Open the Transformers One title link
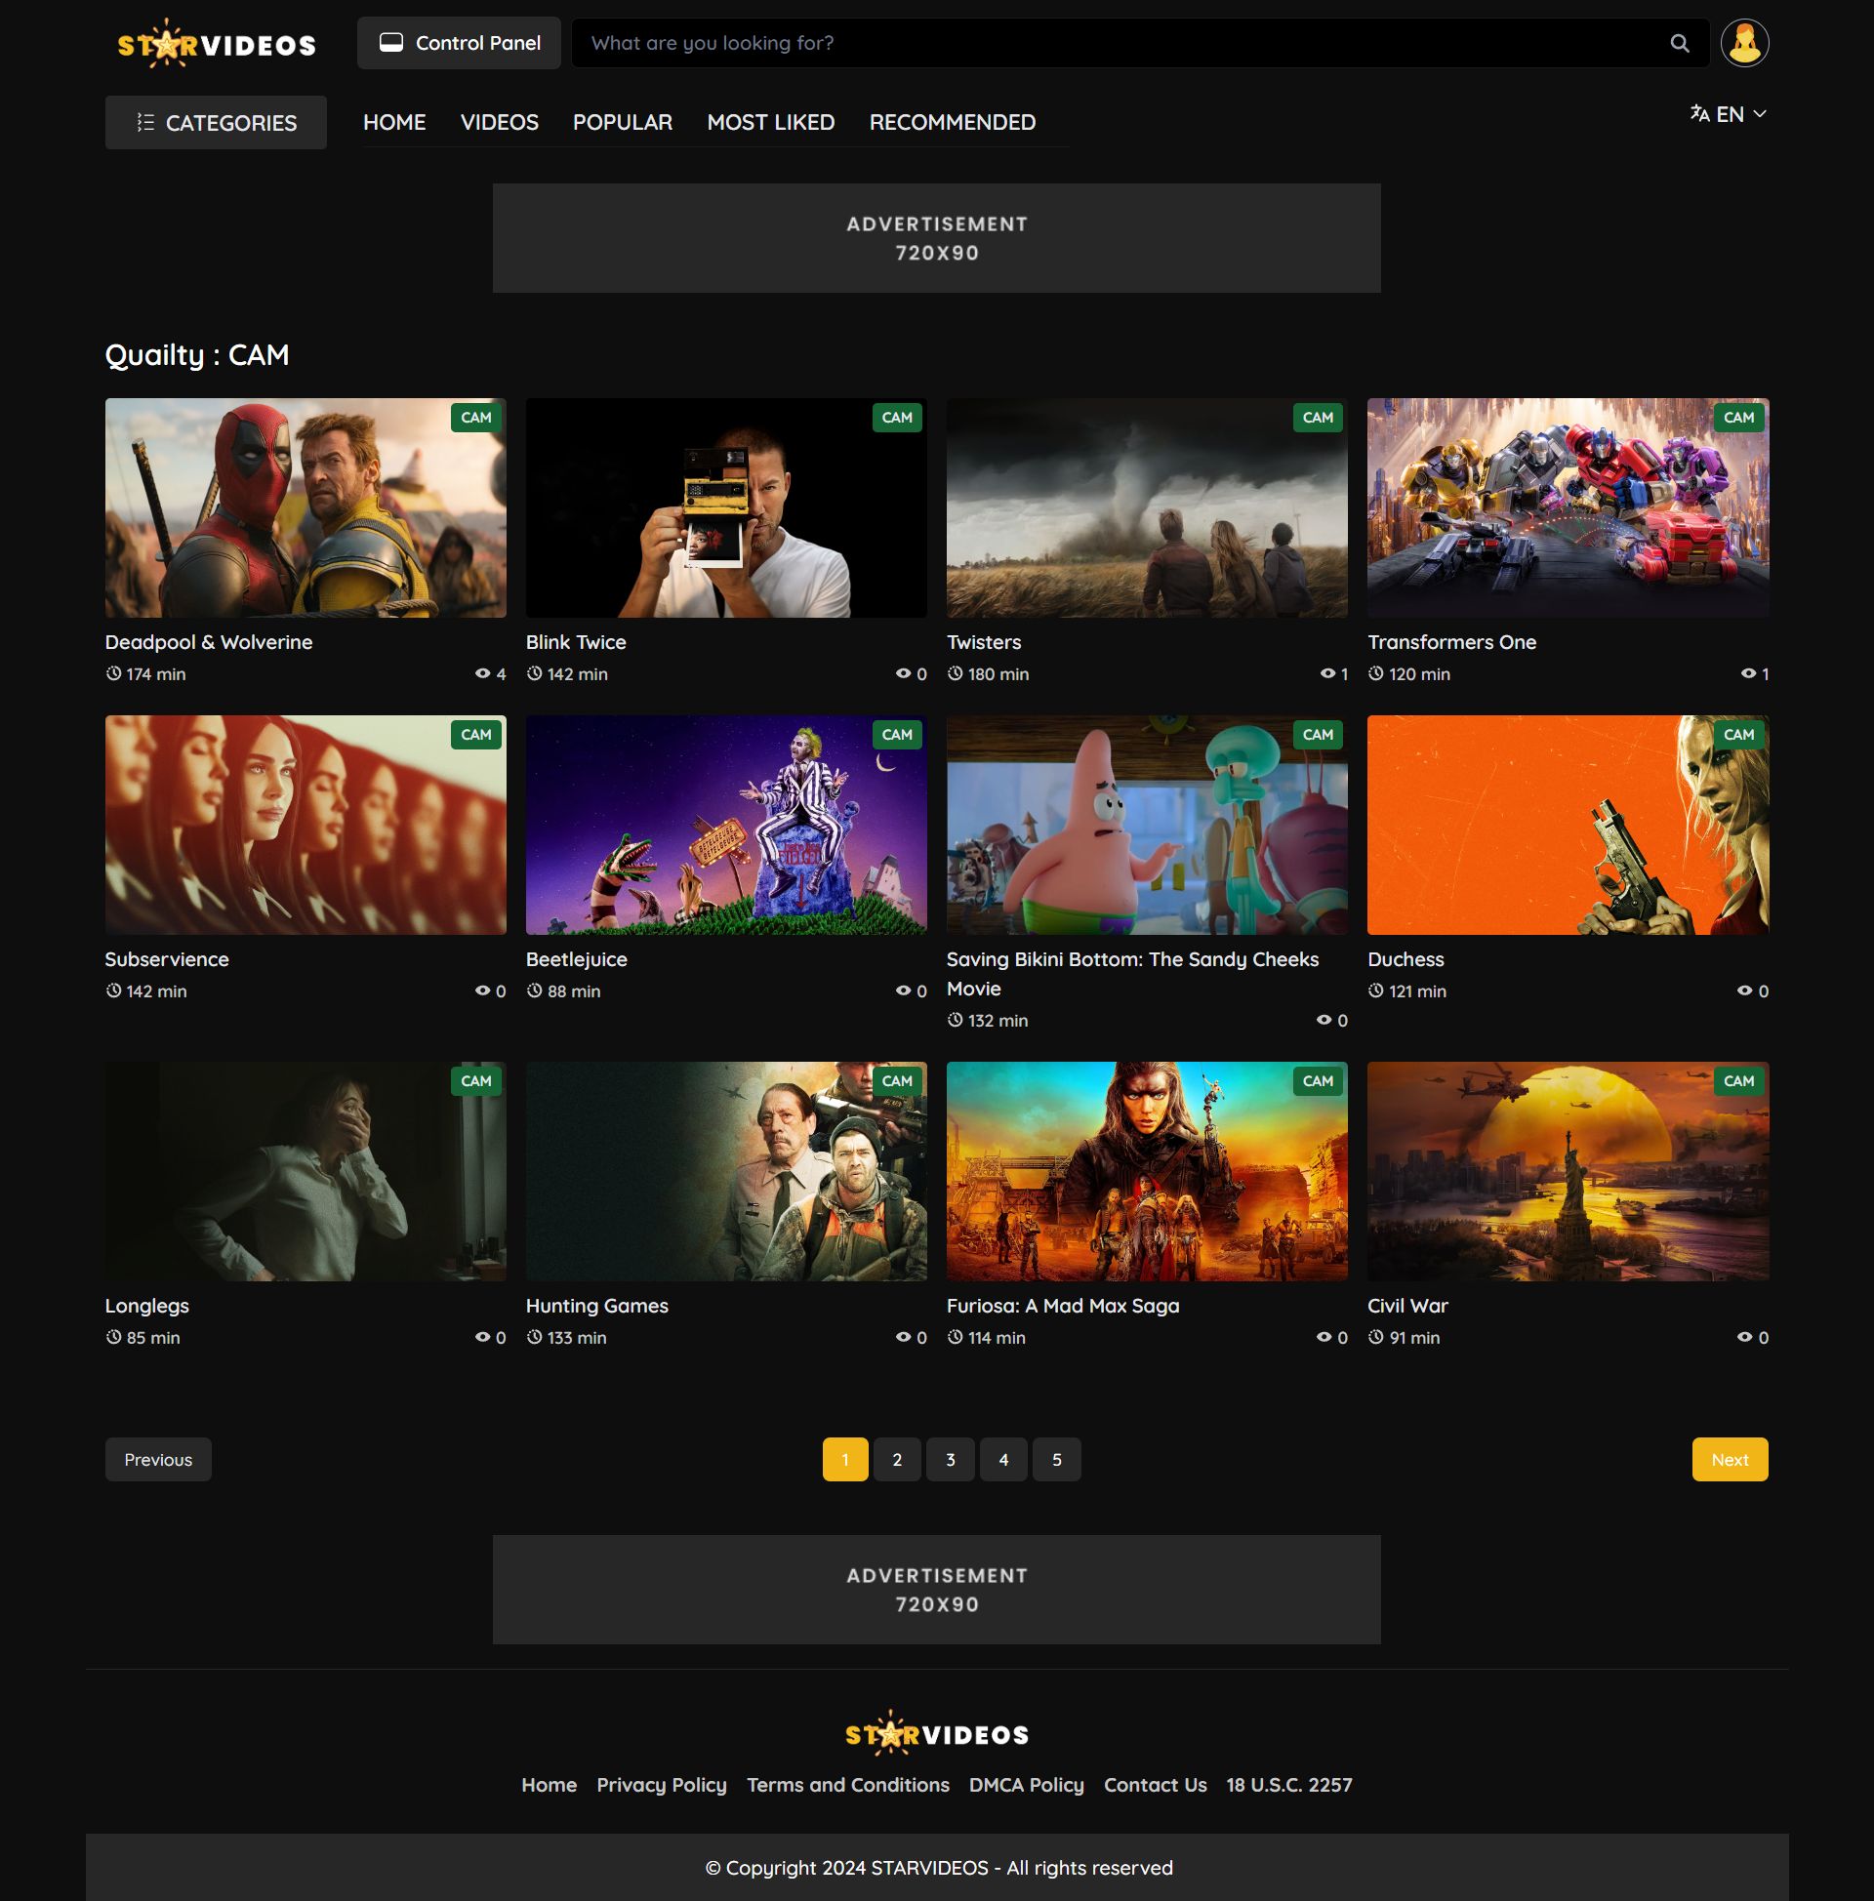 coord(1450,642)
